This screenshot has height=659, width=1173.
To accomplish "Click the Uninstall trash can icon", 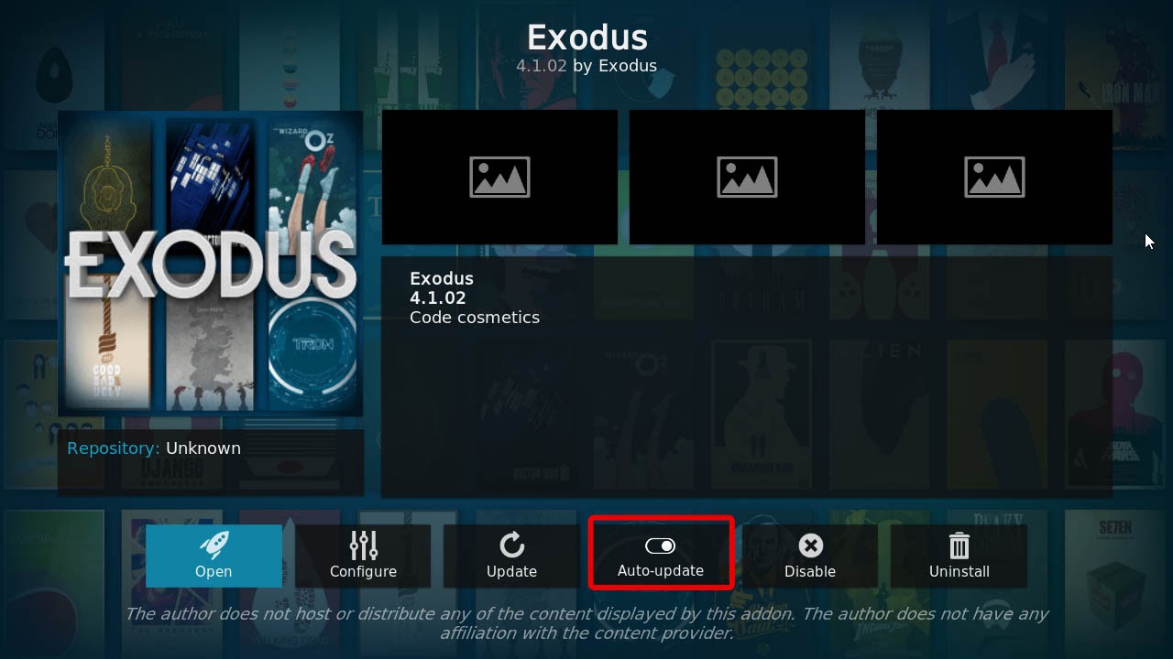I will coord(959,546).
